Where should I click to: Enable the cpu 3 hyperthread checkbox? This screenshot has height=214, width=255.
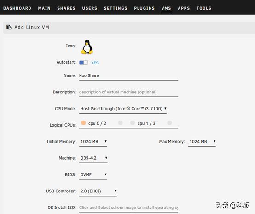169,123
